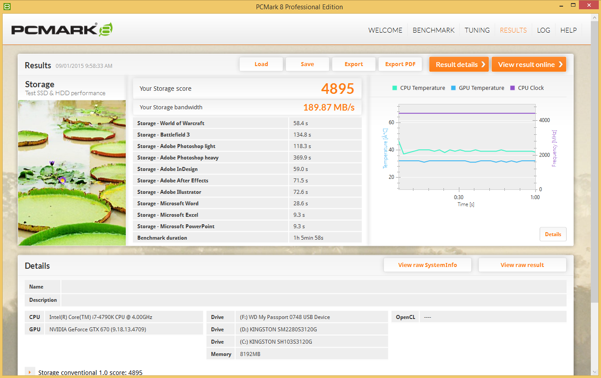Select Storage - Microsoft Excel row
The width and height of the screenshot is (601, 378).
[x=247, y=215]
